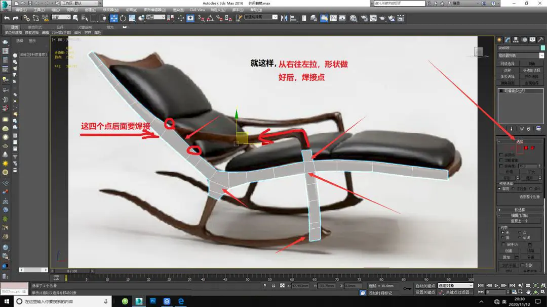Toggle the 3D Snaps magnet icon
The height and width of the screenshot is (307, 547).
click(201, 18)
